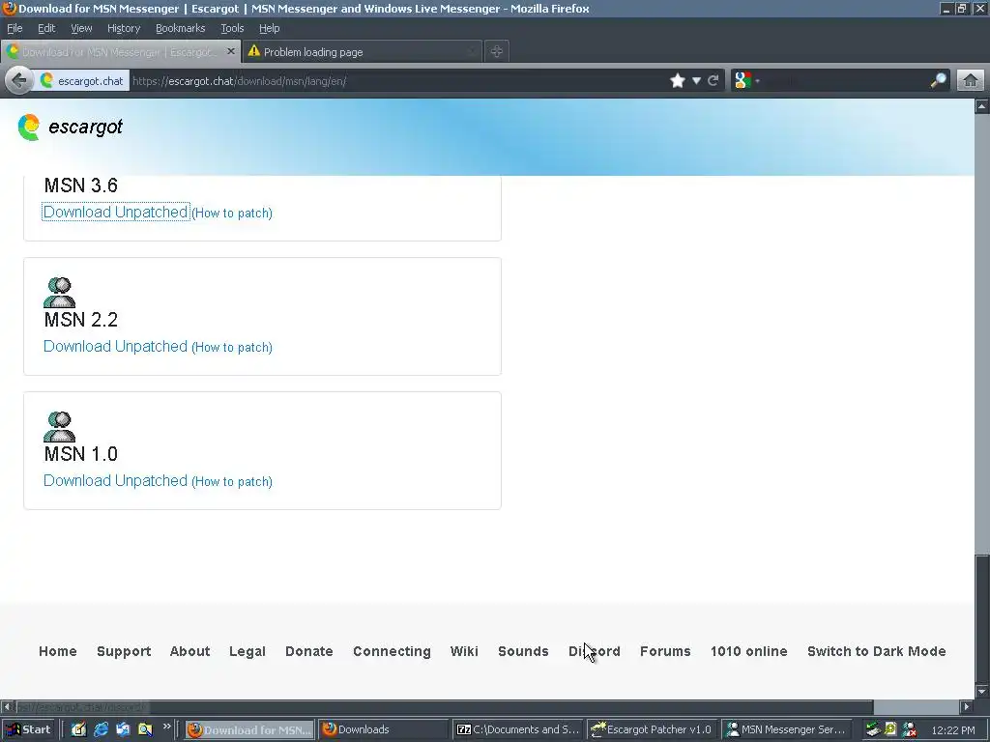990x742 pixels.
Task: Open the About footer link
Action: [190, 651]
